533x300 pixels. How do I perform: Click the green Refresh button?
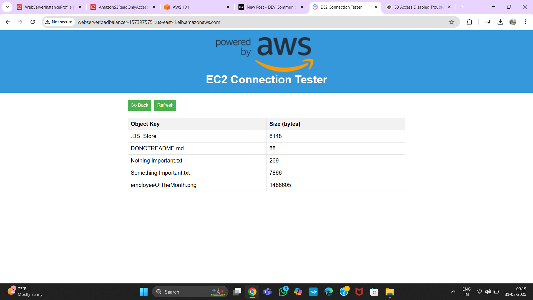click(x=165, y=105)
